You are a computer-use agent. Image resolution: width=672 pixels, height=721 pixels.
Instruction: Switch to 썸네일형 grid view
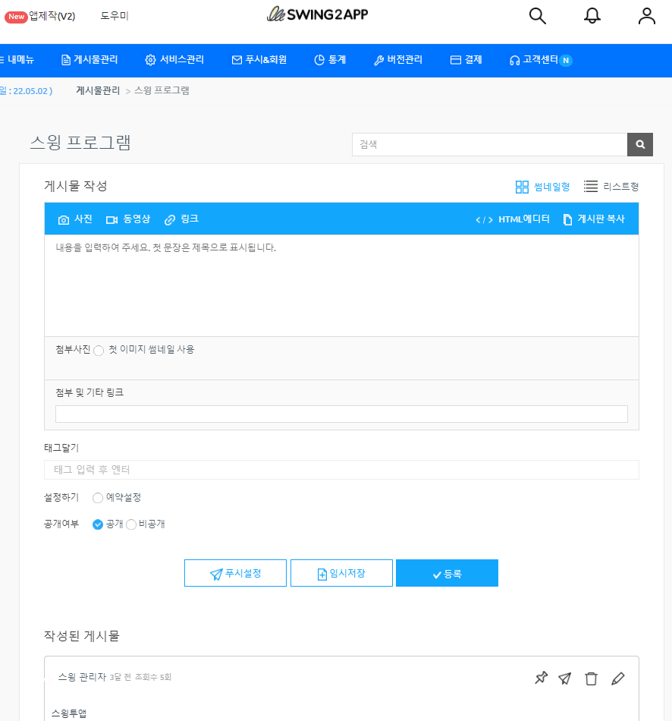click(x=542, y=187)
